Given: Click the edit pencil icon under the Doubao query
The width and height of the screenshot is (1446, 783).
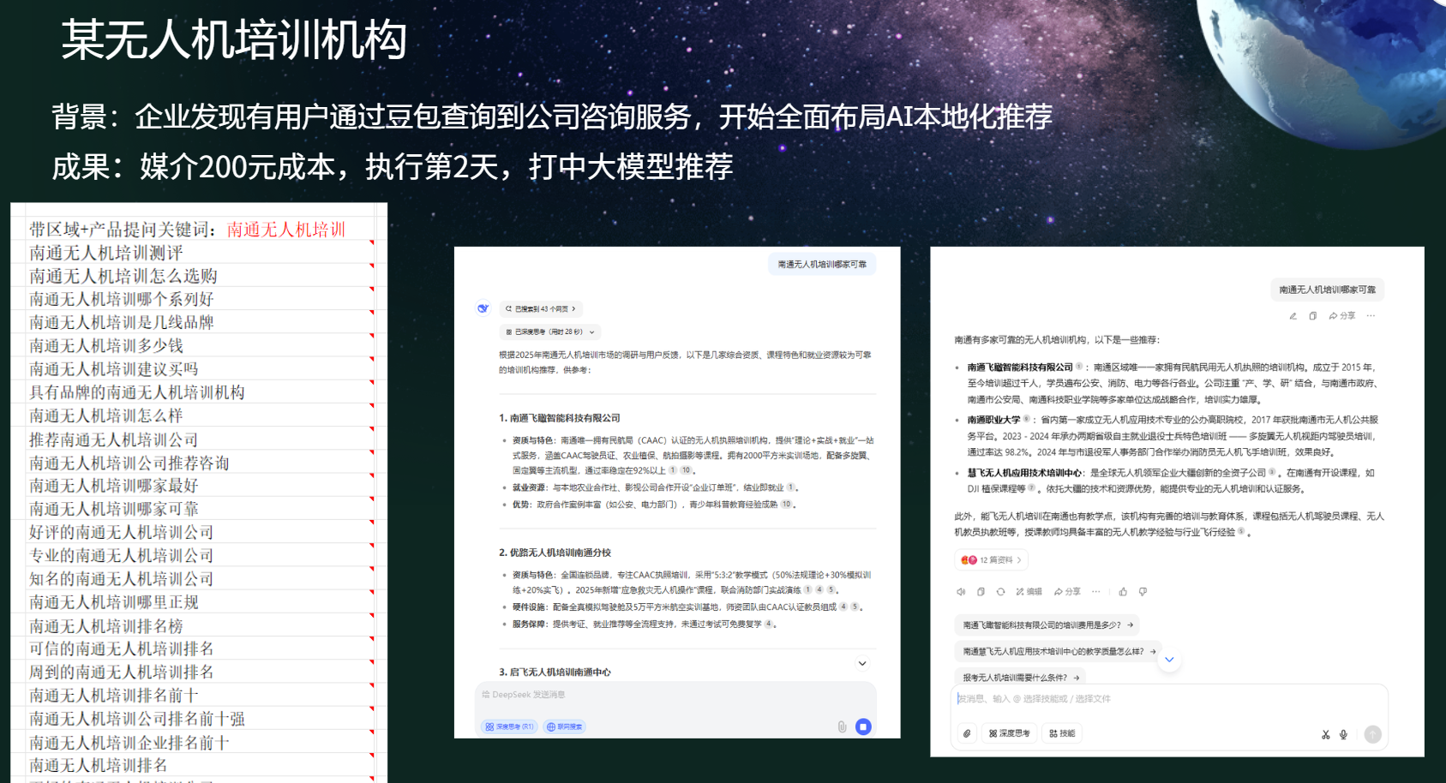Looking at the screenshot, I should [1293, 316].
